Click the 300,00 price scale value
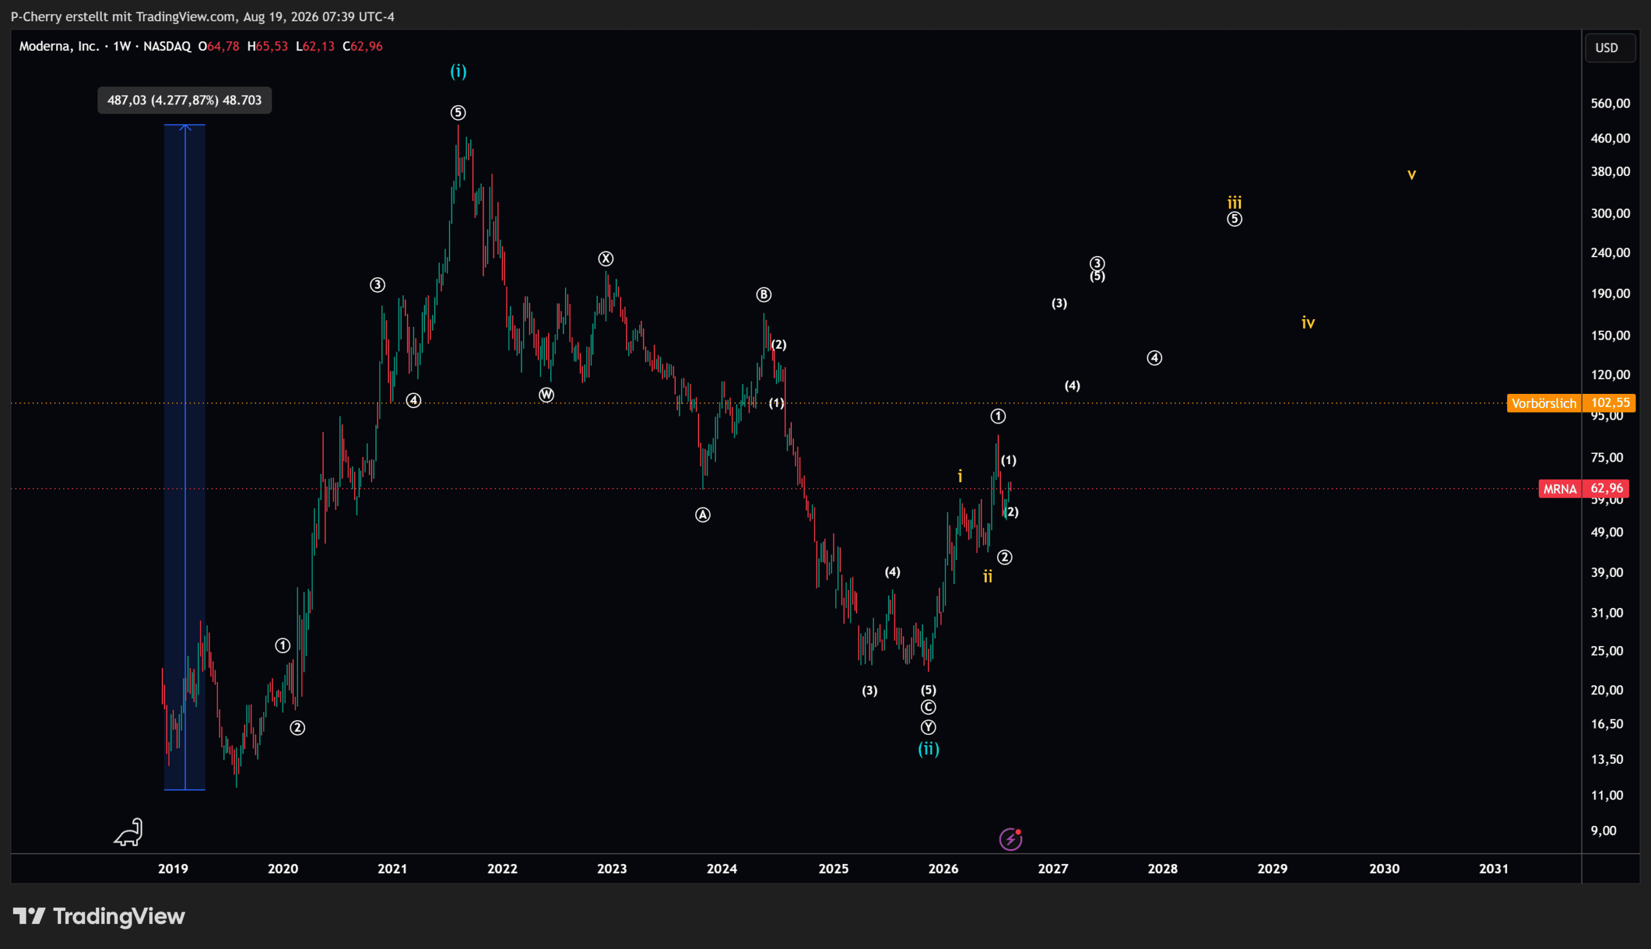 [x=1610, y=214]
